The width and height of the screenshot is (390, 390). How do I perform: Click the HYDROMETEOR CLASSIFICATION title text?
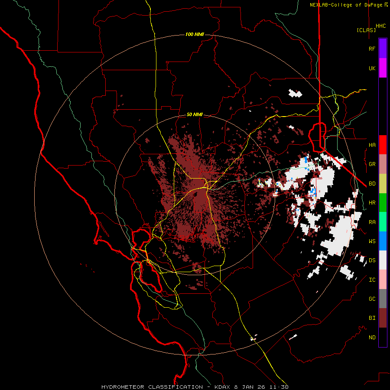pyautogui.click(x=152, y=387)
